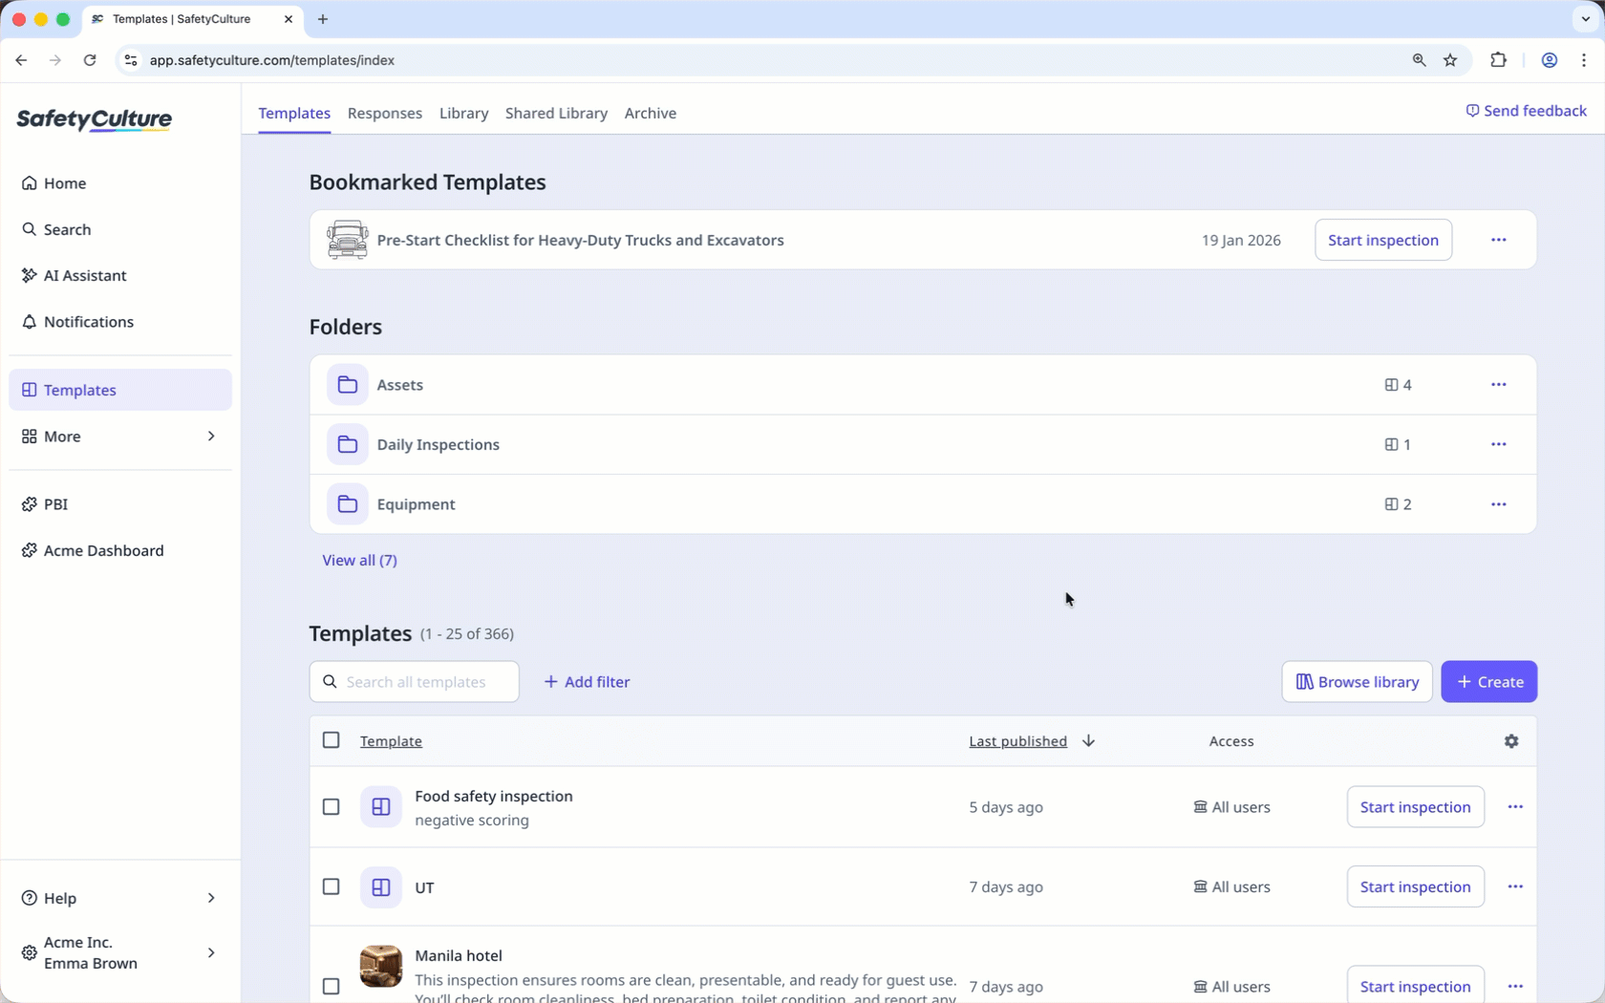Image resolution: width=1605 pixels, height=1003 pixels.
Task: Switch to the Shared Library tab
Action: (x=556, y=113)
